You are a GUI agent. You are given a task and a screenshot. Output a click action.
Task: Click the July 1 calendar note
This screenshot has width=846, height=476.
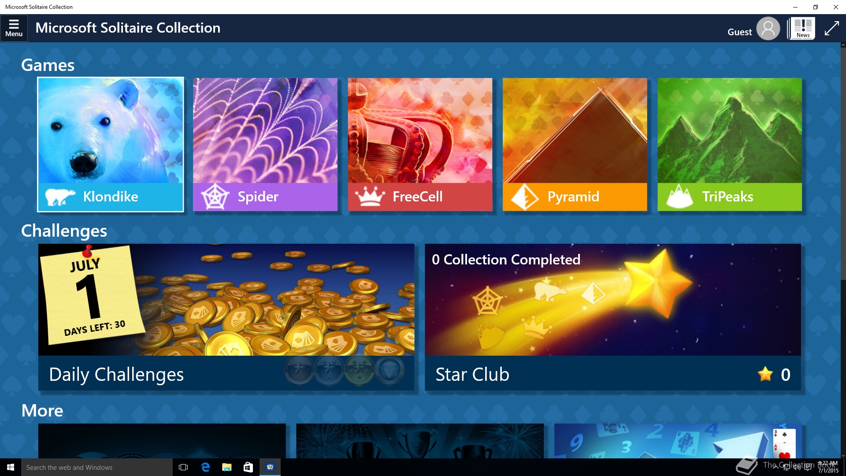point(92,295)
